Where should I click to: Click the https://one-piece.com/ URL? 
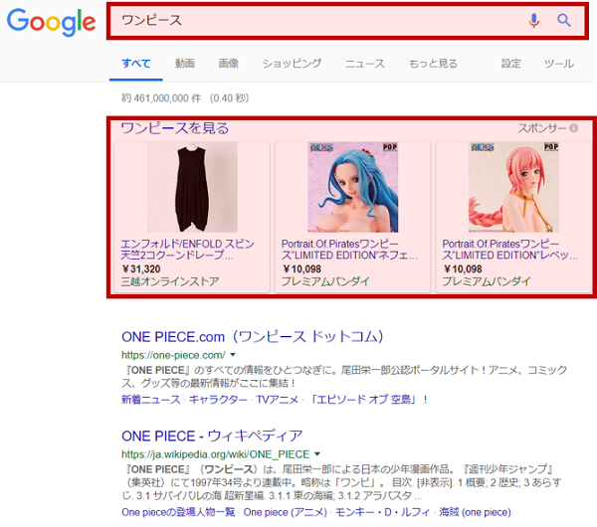(x=173, y=355)
